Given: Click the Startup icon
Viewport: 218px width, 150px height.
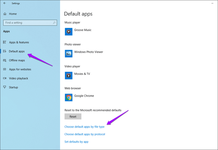Looking at the screenshot, I should click(x=5, y=87).
